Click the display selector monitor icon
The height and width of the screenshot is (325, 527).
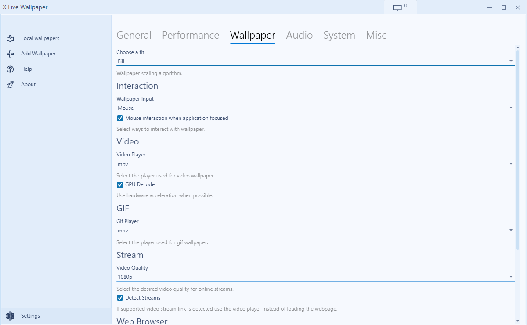(x=397, y=7)
